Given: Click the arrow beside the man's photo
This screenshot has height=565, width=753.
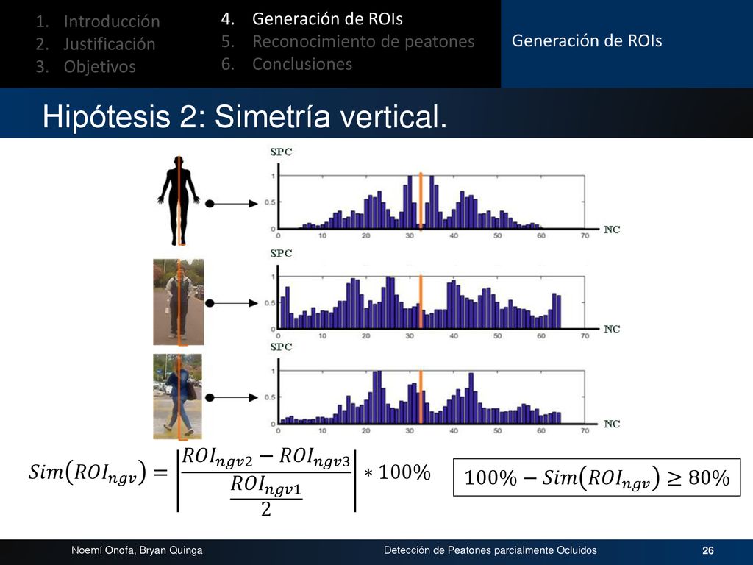Looking at the screenshot, I should point(232,303).
